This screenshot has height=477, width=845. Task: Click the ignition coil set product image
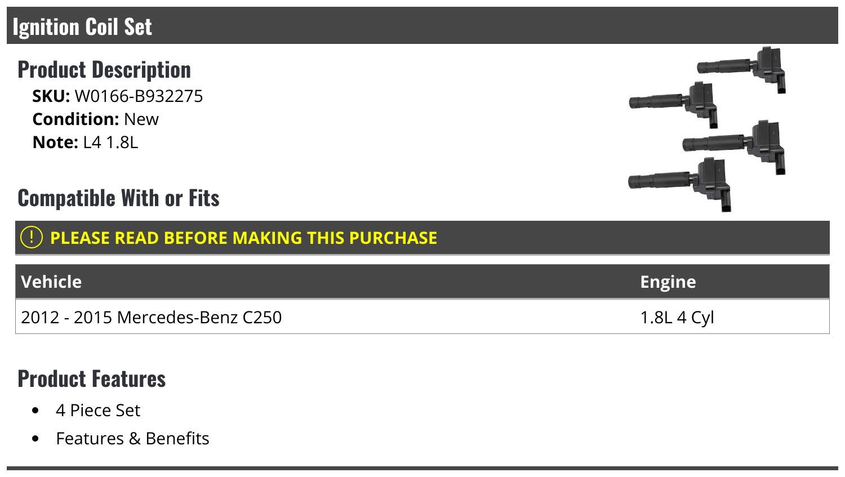pos(707,130)
